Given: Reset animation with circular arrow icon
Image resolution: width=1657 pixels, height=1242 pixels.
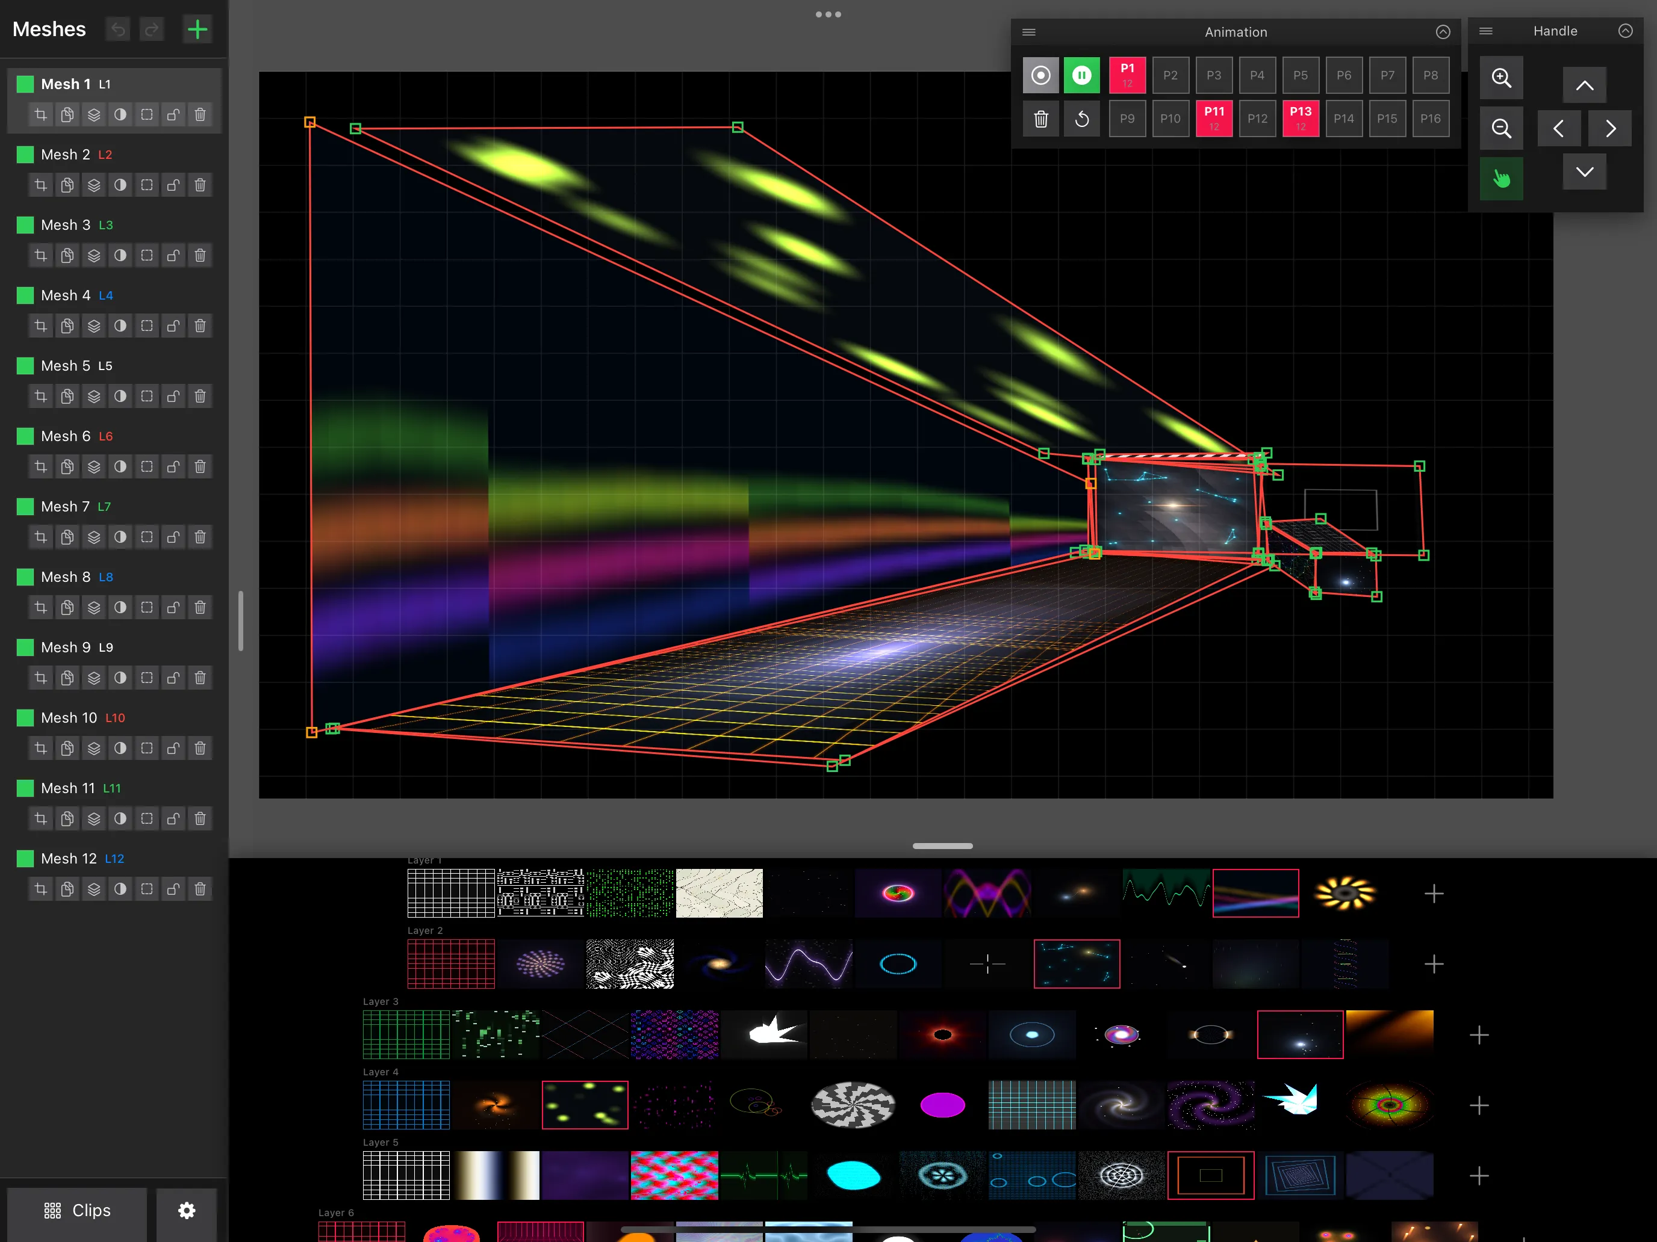Looking at the screenshot, I should pos(1082,119).
